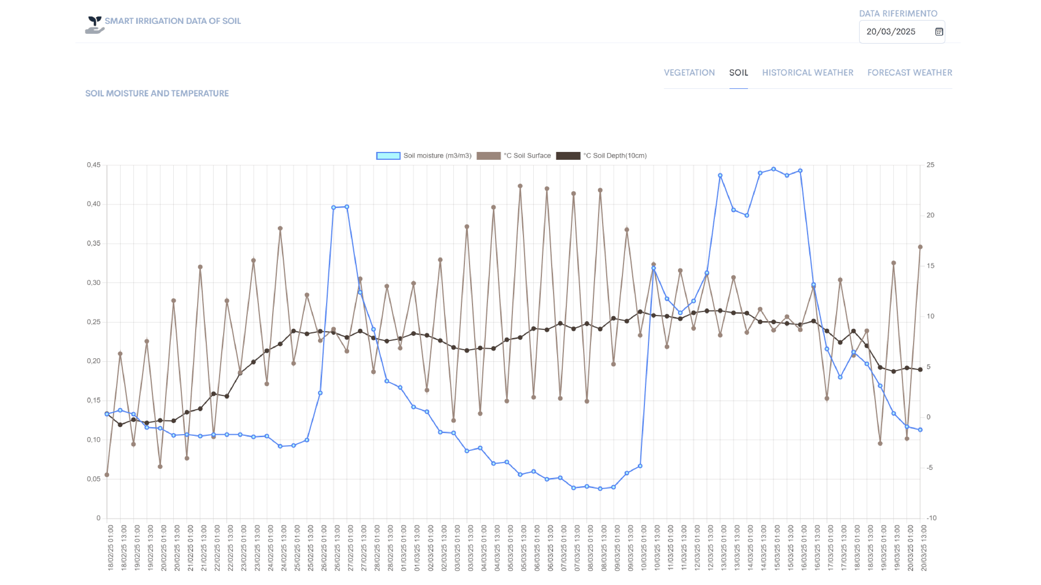Click the DATA RIFERIMENTO label
1041x585 pixels.
pyautogui.click(x=898, y=14)
